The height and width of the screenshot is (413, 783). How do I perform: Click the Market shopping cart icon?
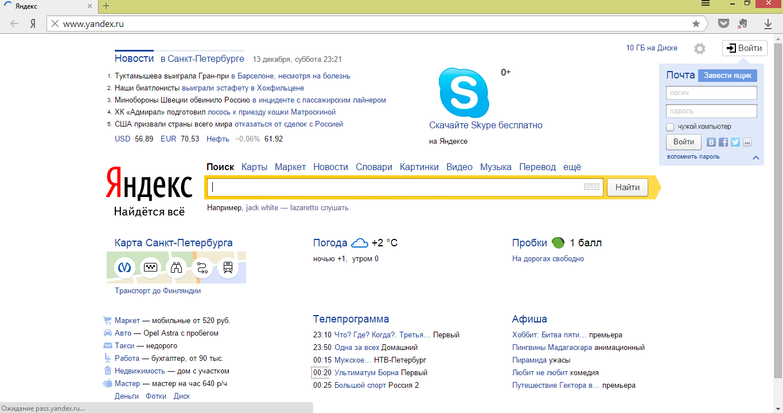tap(107, 321)
